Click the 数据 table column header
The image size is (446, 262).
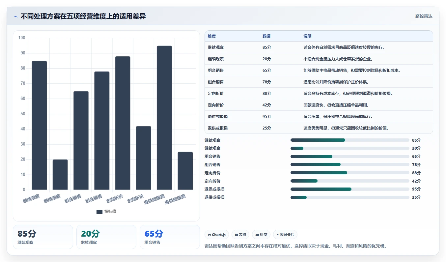click(266, 36)
